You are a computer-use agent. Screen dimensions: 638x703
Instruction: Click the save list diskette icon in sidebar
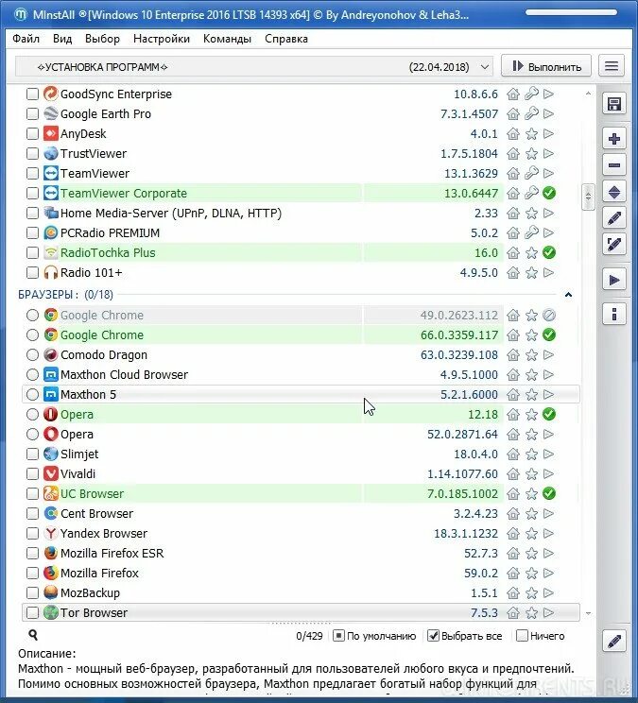pos(613,104)
